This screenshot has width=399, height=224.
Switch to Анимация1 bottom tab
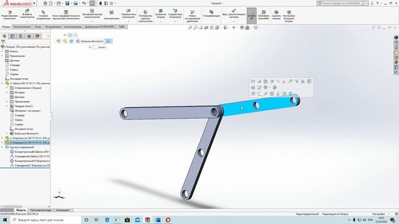click(x=62, y=210)
